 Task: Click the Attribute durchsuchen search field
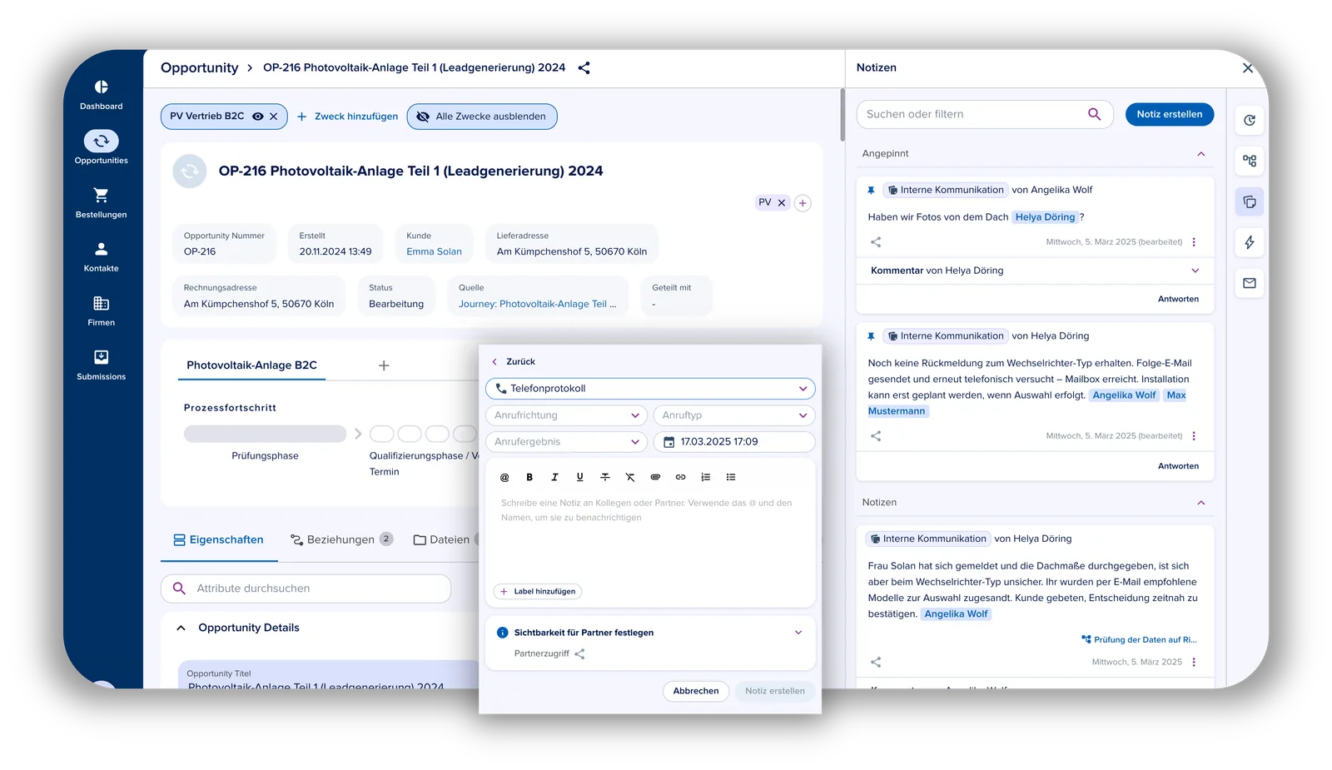click(306, 589)
